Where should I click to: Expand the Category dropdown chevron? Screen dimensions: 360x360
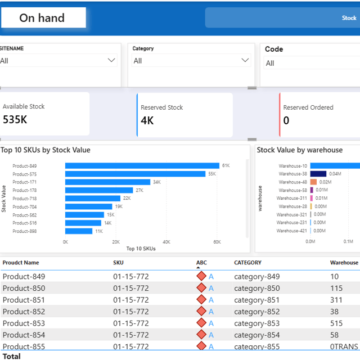coord(245,60)
